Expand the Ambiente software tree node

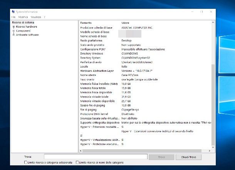(x=13, y=35)
